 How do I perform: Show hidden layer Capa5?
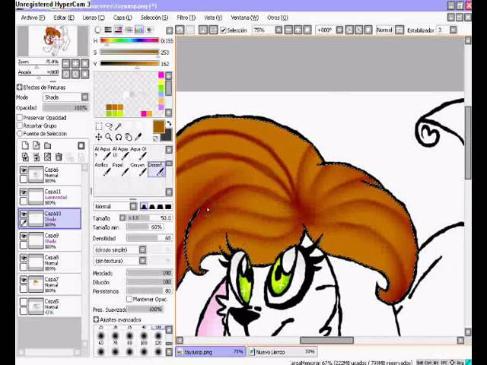pyautogui.click(x=24, y=302)
